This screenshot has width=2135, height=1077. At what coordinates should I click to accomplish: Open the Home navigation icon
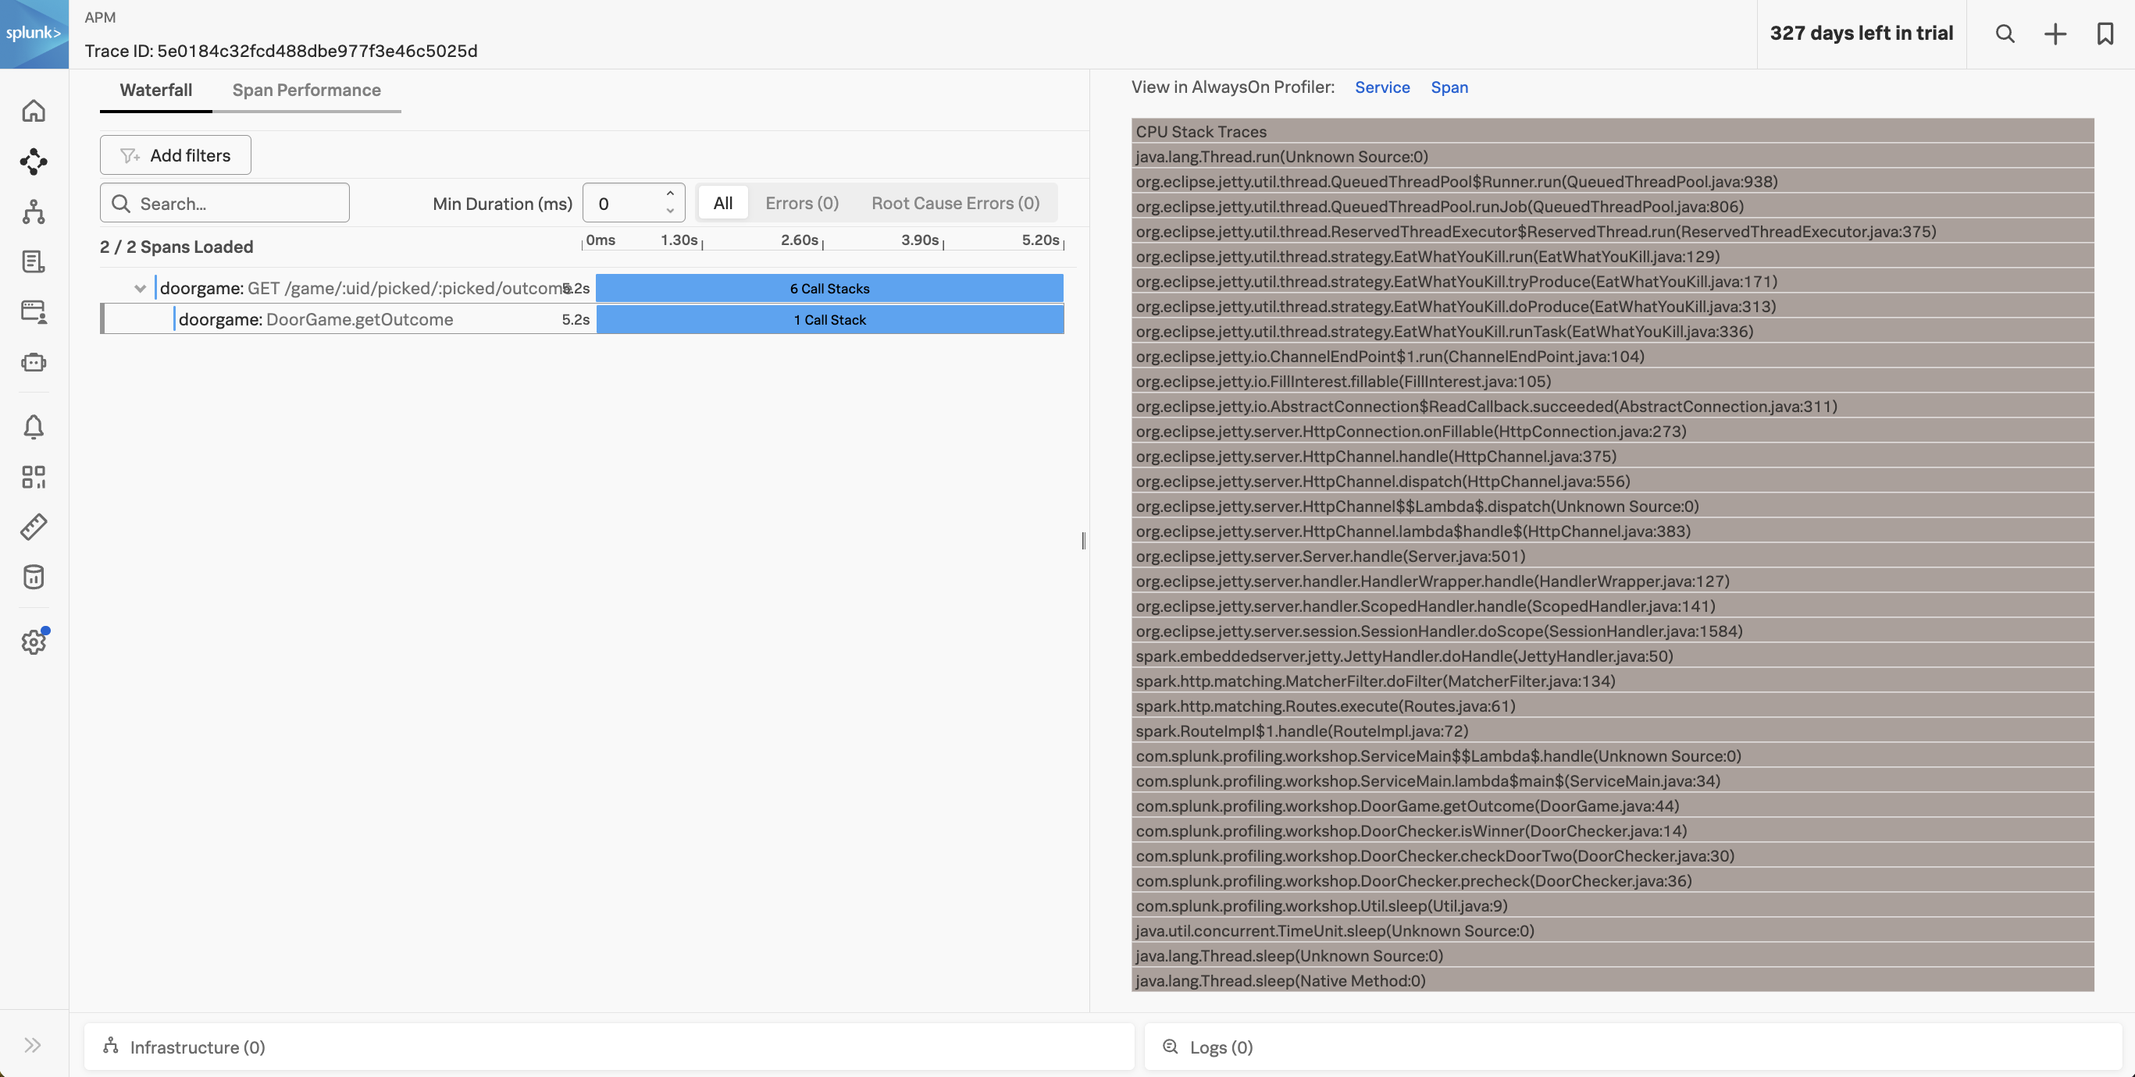click(x=34, y=110)
